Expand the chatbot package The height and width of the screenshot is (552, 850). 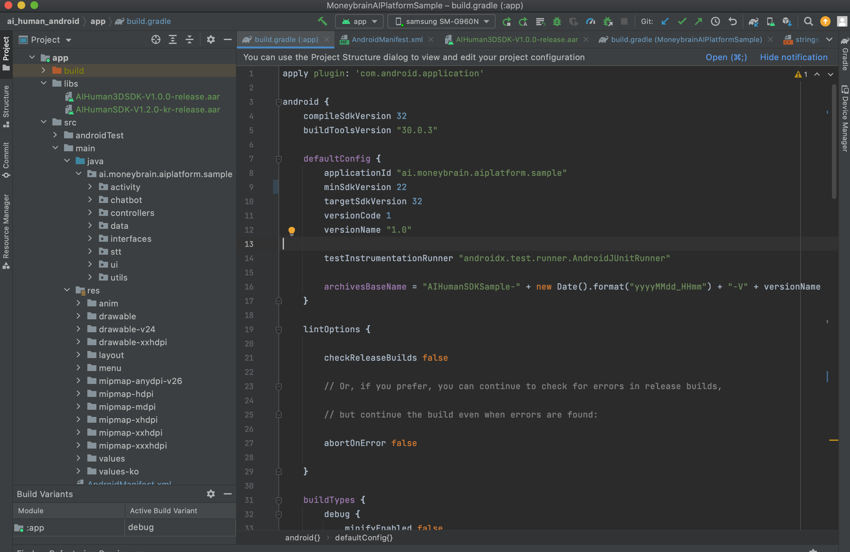point(90,199)
